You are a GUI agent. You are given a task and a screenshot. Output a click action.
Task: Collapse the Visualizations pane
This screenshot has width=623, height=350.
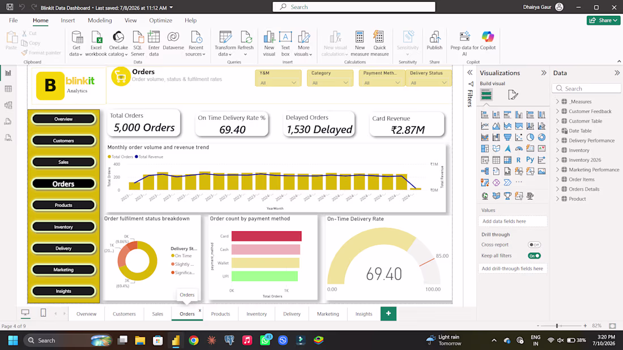[x=544, y=73]
